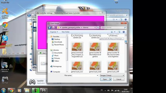This screenshot has height=93, width=166.
Task: Create a New folder
Action: click(x=66, y=32)
